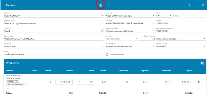Click the Totales row label
Screen dimensions: 207x98
(9, 93)
